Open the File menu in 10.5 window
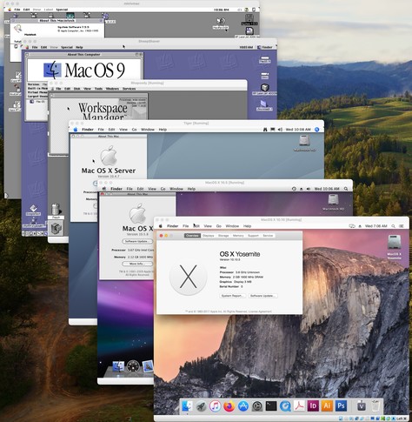The height and width of the screenshot is (422, 412). point(130,189)
